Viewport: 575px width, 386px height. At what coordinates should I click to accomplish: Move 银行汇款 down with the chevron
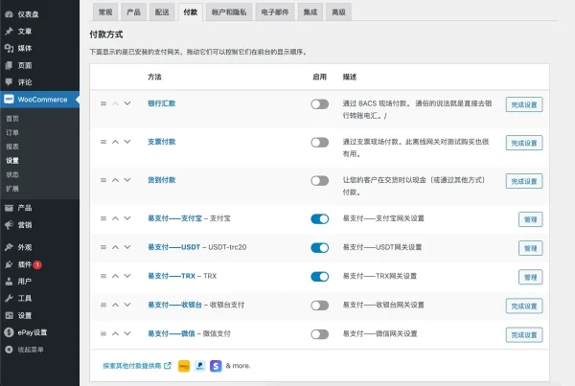pos(127,103)
